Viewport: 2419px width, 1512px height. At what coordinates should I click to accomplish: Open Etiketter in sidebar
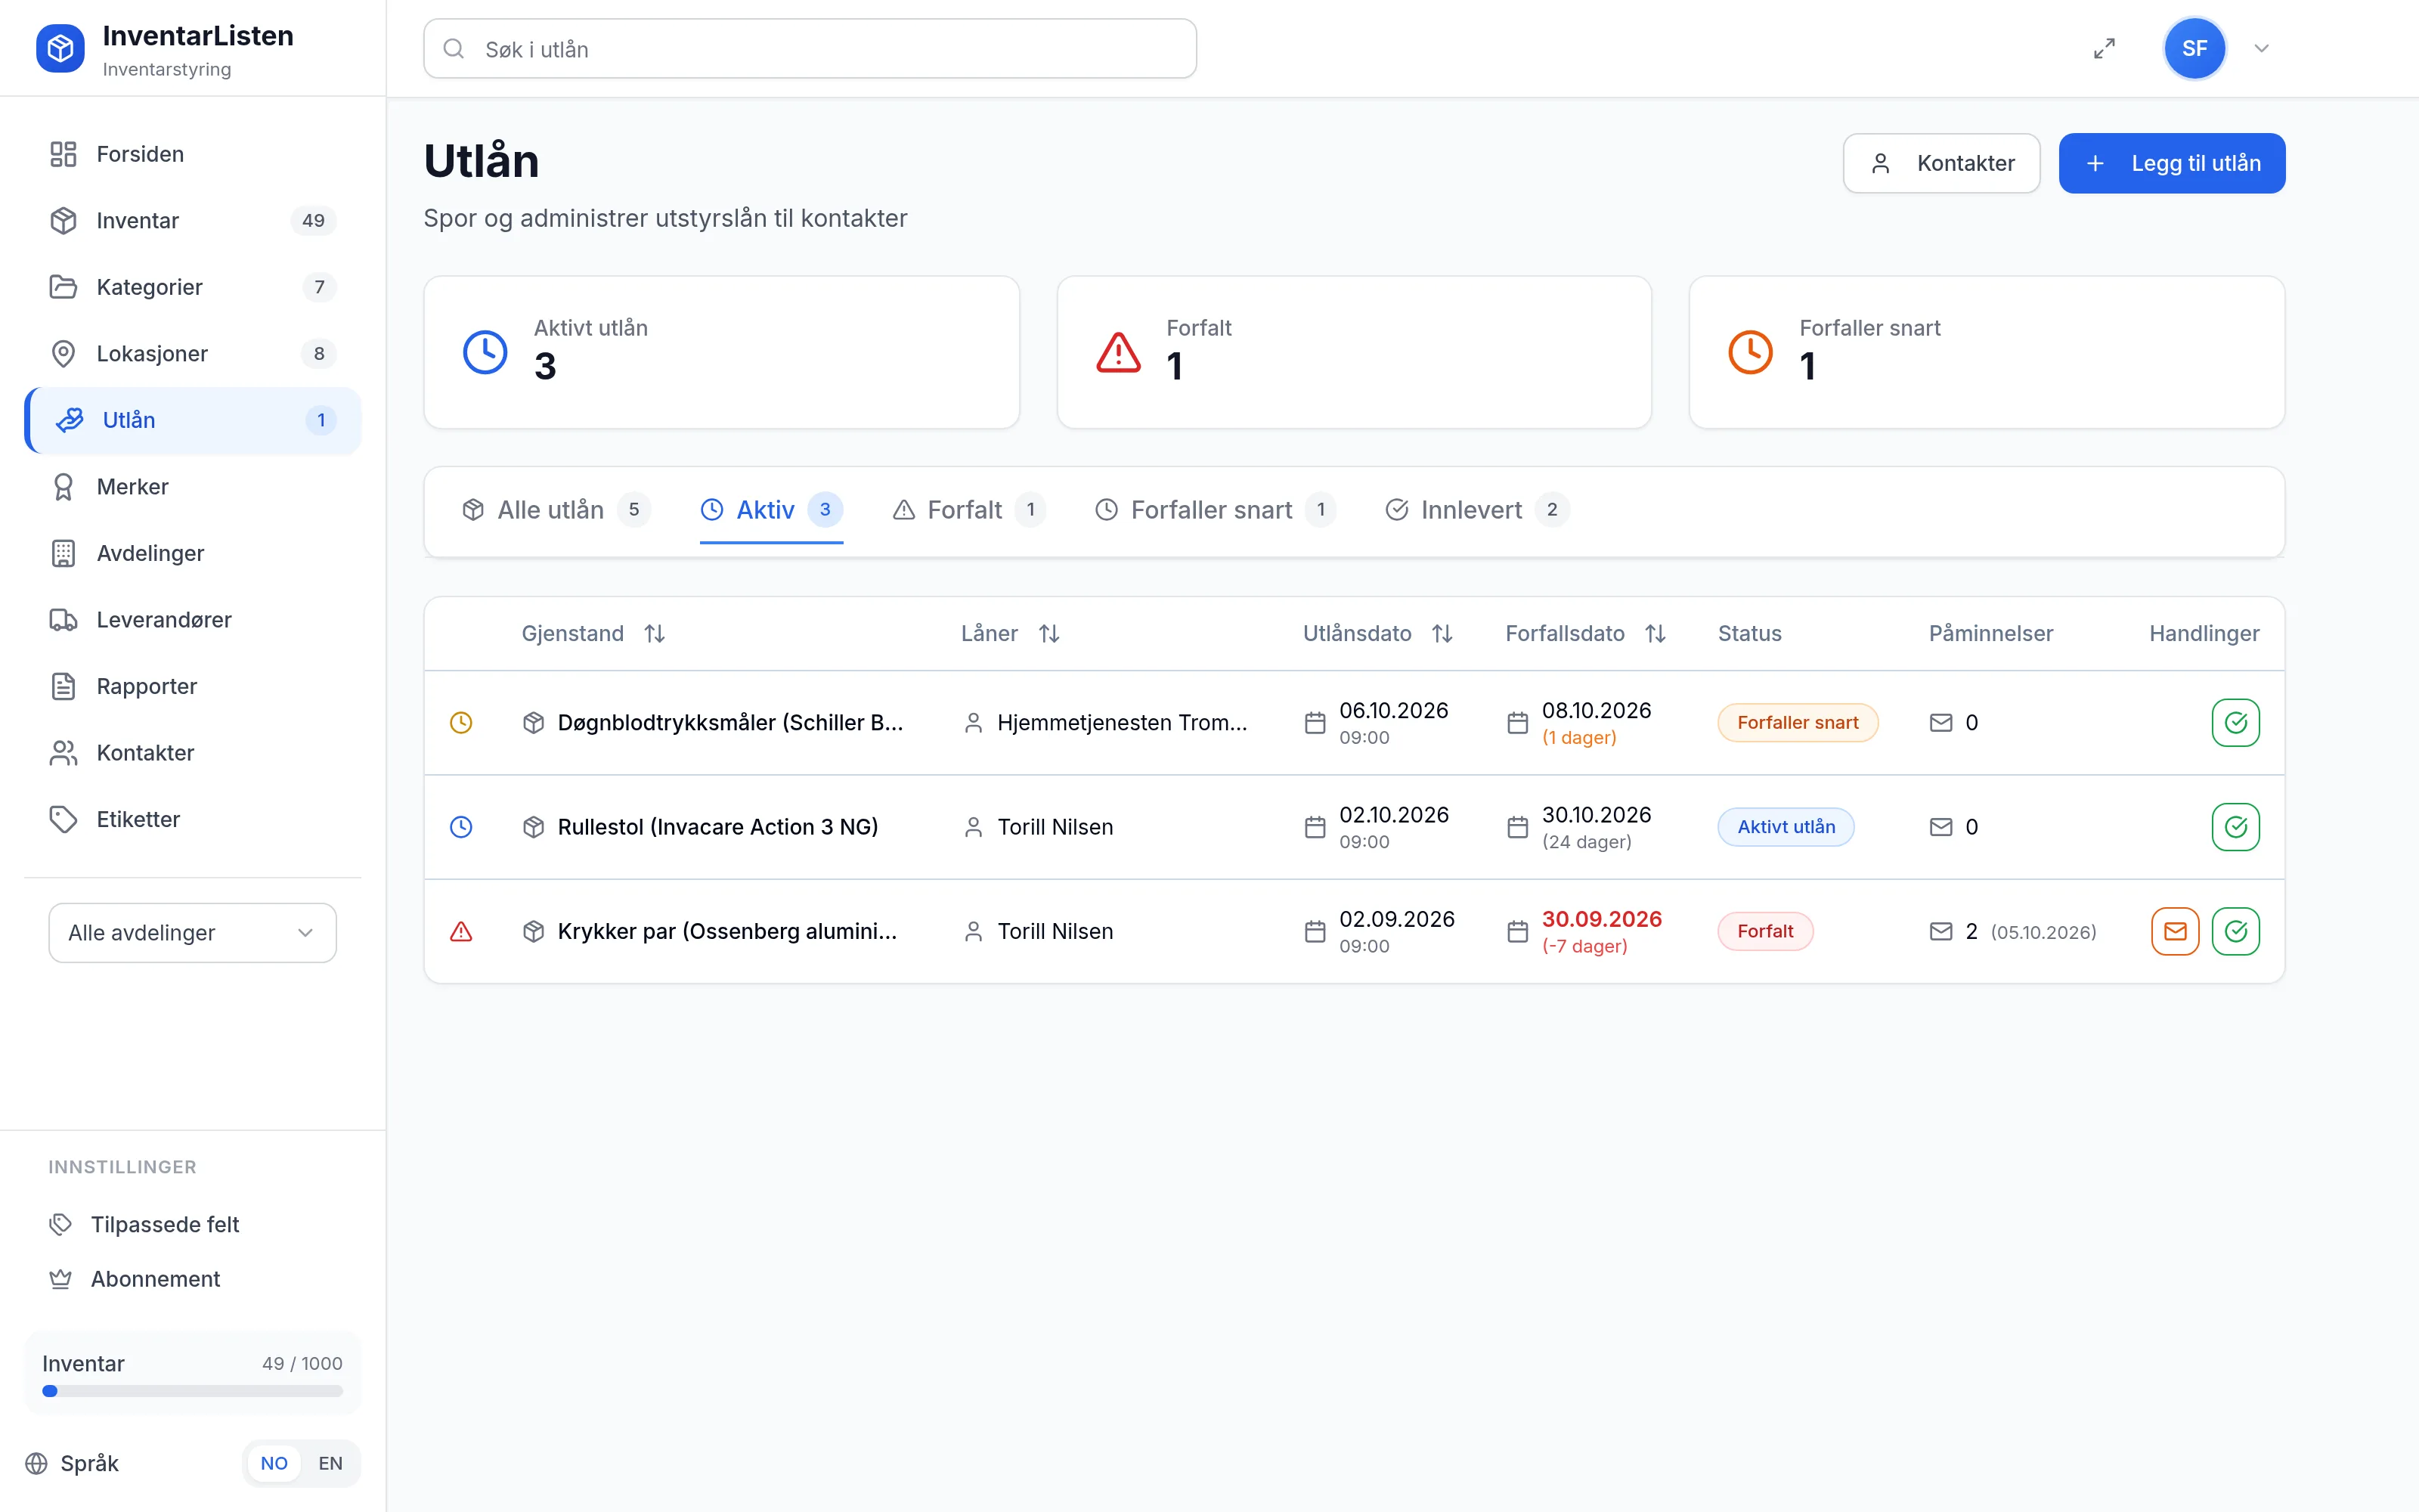(x=192, y=819)
